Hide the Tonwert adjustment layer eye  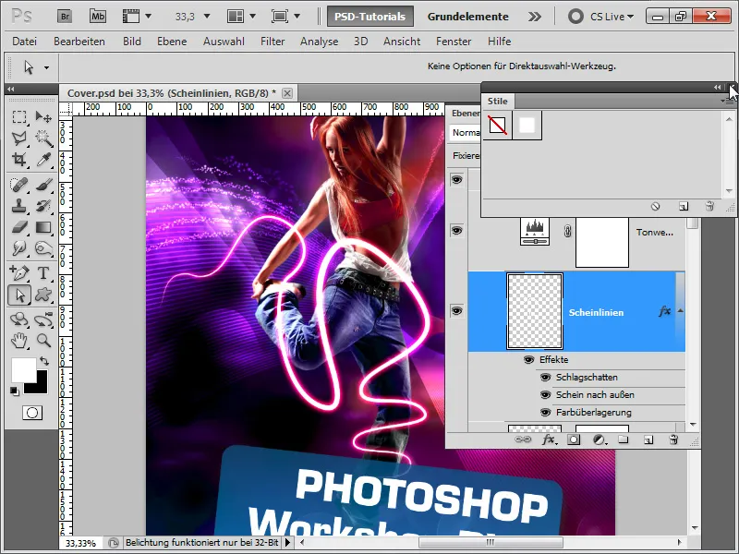[x=456, y=230]
